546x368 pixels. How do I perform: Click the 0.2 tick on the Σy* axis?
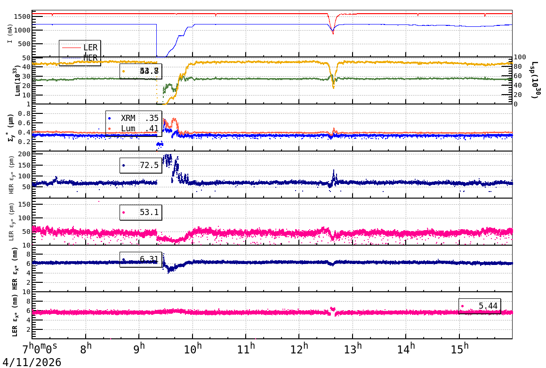pyautogui.click(x=24, y=142)
